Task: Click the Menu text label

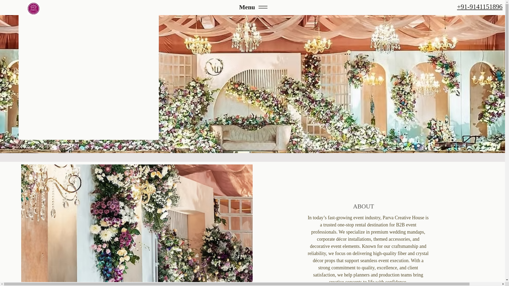Action: point(247,7)
